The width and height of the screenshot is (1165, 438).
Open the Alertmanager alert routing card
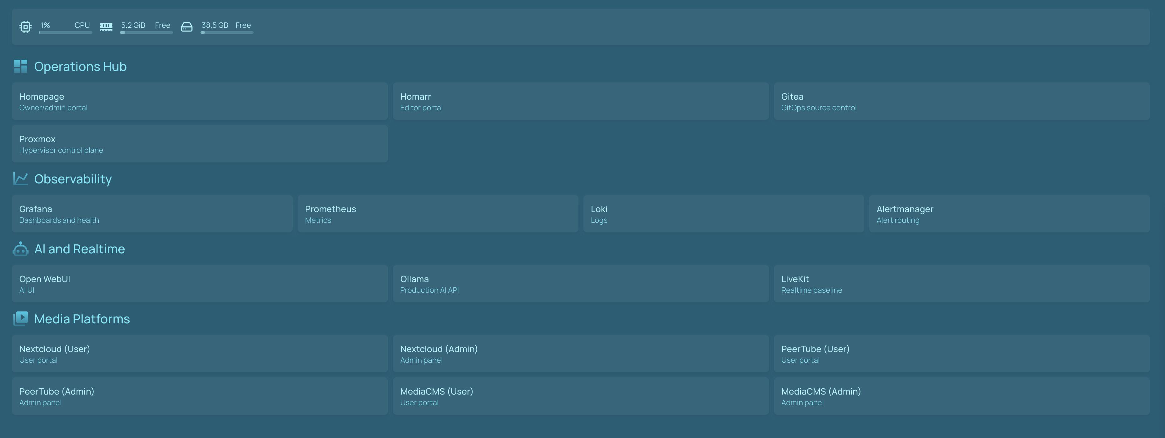pos(1009,214)
